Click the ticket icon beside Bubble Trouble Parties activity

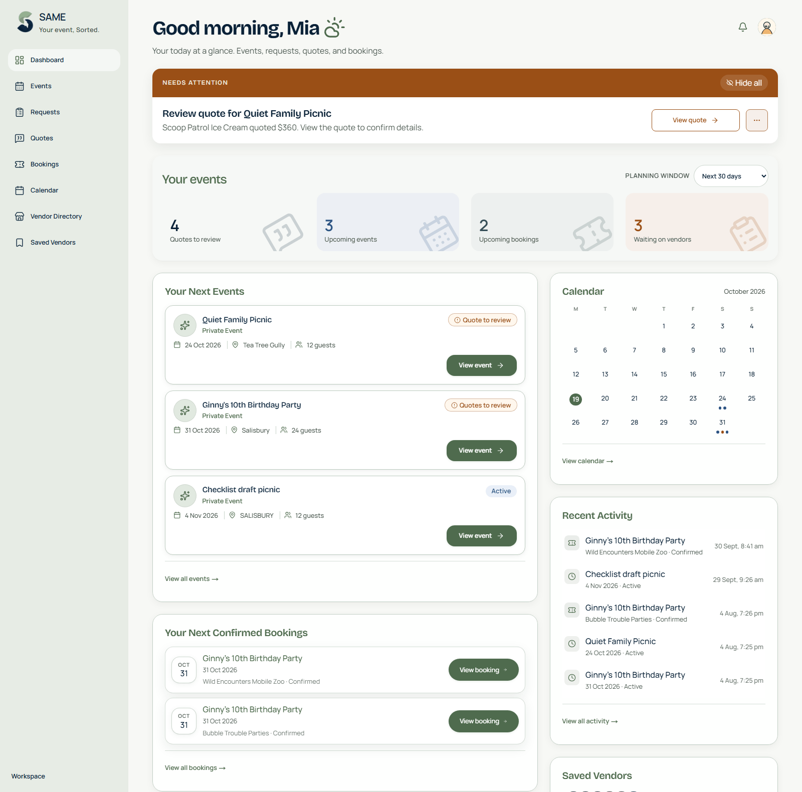coord(572,610)
